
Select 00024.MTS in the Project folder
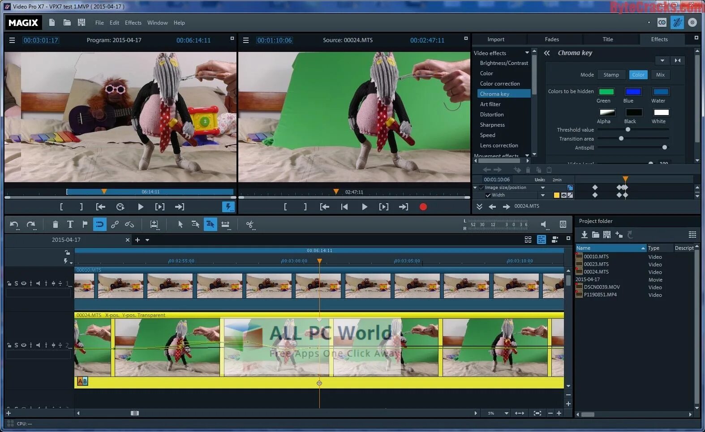pyautogui.click(x=596, y=272)
